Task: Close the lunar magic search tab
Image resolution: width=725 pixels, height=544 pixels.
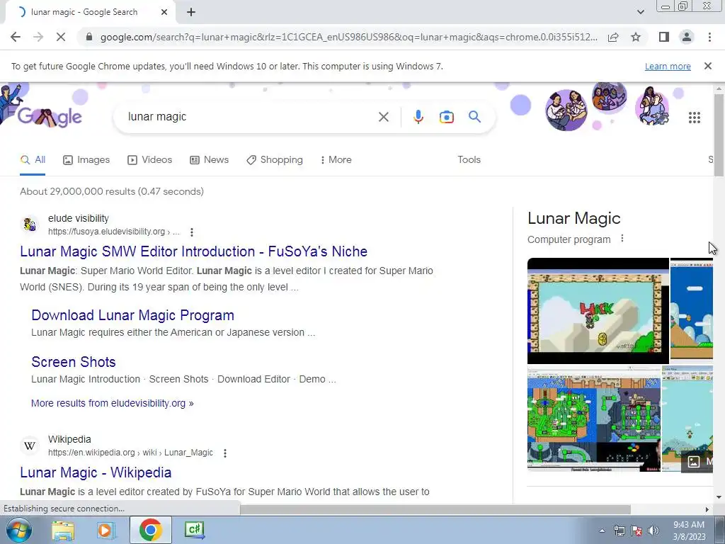Action: 164,13
